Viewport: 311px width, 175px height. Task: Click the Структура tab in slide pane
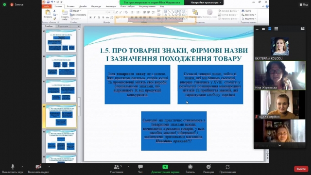coord(63,26)
